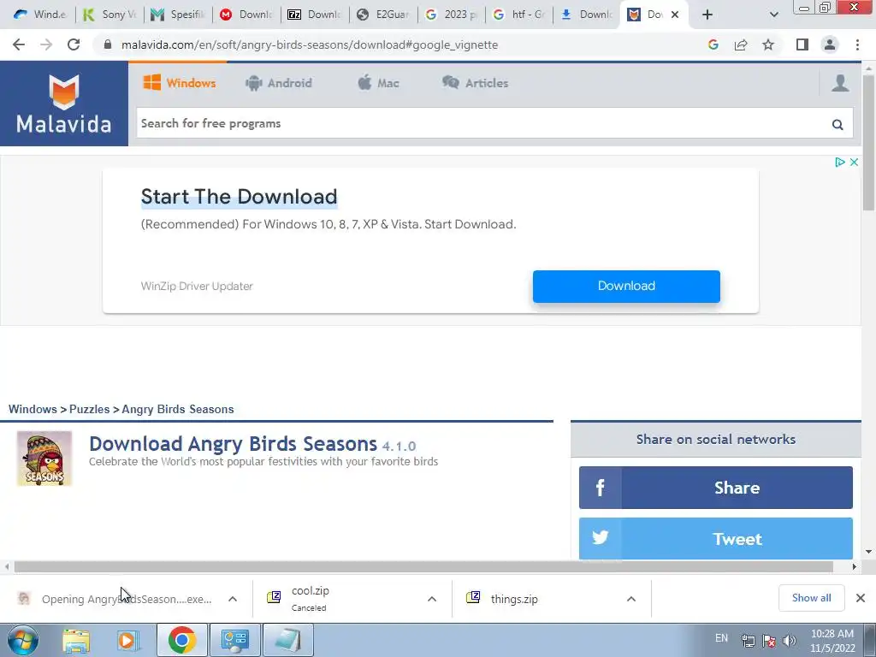The width and height of the screenshot is (876, 657).
Task: Go back using browser back arrow
Action: click(19, 44)
